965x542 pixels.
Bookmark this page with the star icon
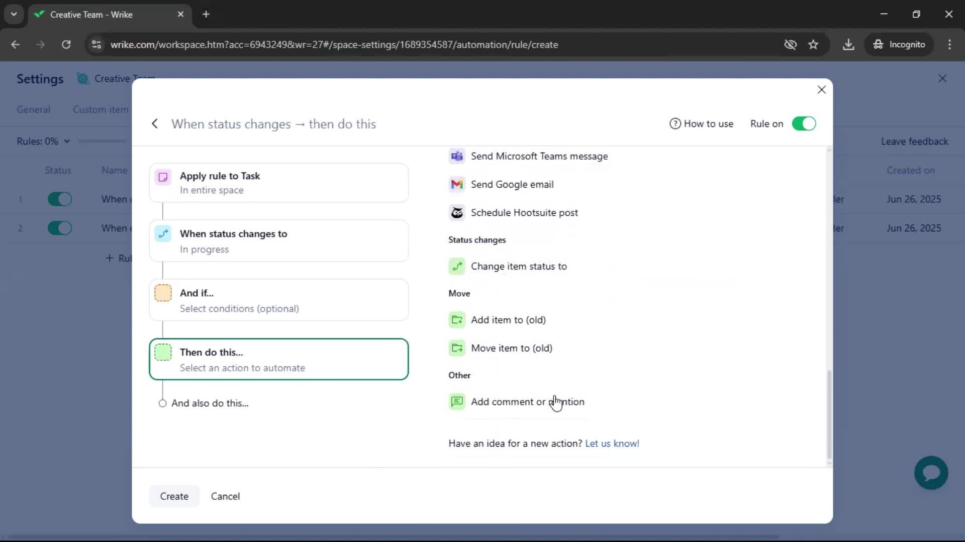click(813, 45)
